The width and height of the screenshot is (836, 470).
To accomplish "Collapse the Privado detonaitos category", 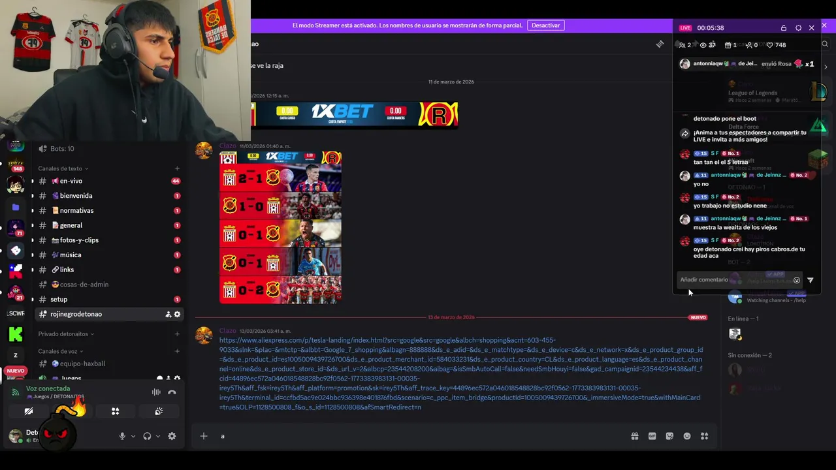I will [x=66, y=334].
